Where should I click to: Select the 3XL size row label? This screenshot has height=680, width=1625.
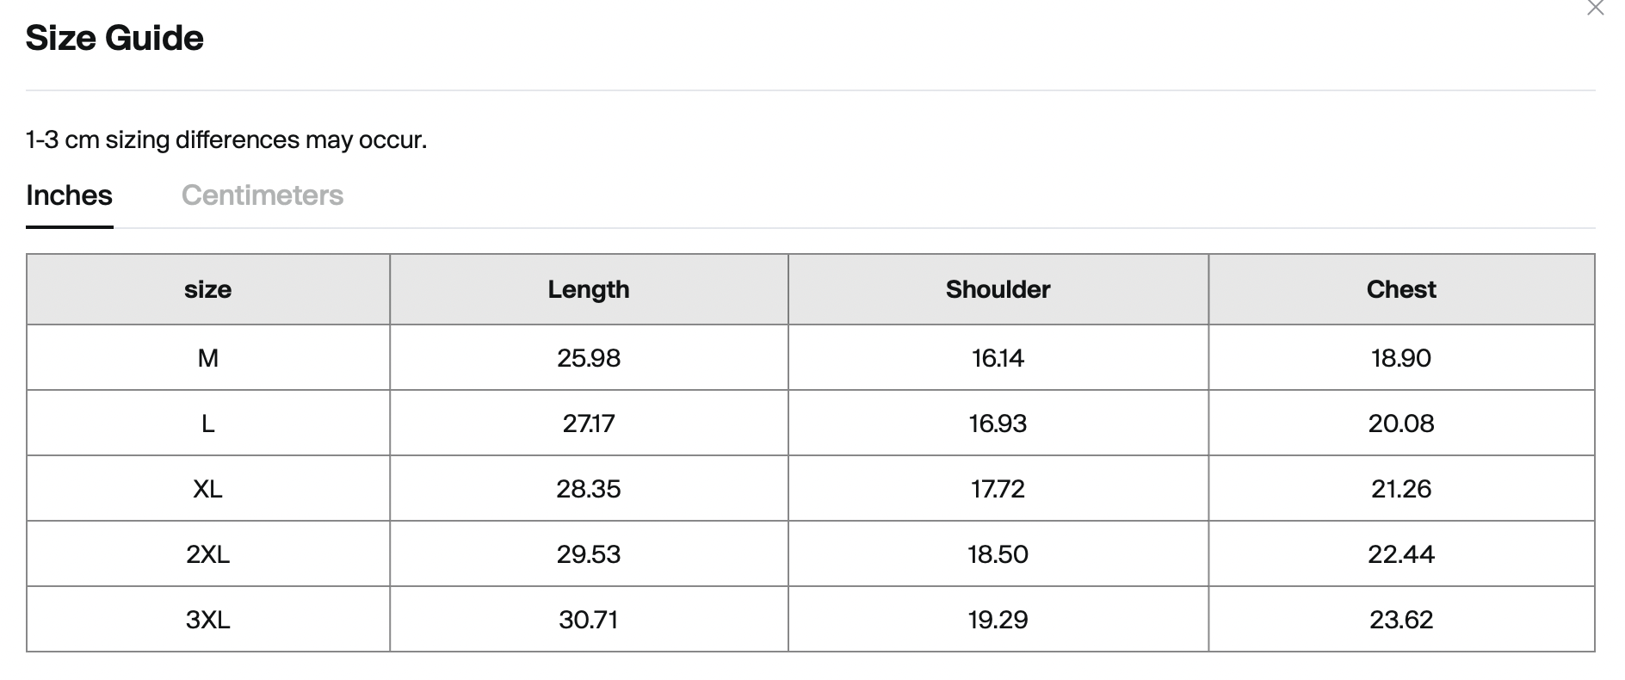point(207,620)
